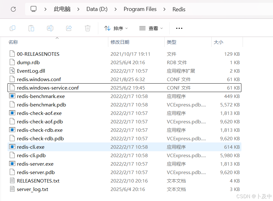Expand the chevron after Program Files
This screenshot has width=273, height=201.
click(x=164, y=9)
